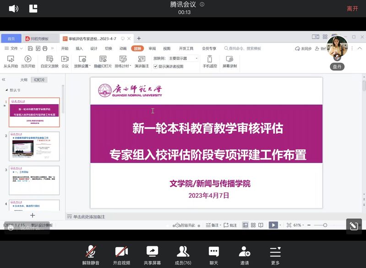Open the 文件 menu
366x268 pixels.
(14, 48)
